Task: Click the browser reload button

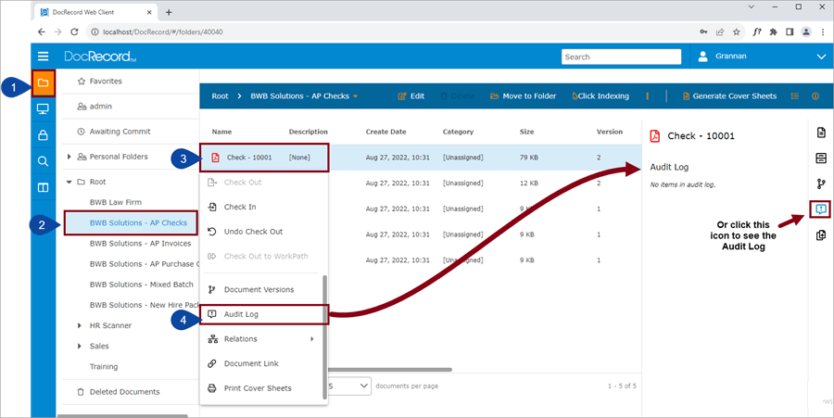Action: pos(74,32)
